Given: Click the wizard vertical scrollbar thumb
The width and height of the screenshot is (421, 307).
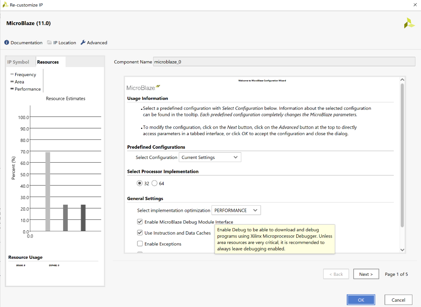Looking at the screenshot, I should click(x=402, y=155).
